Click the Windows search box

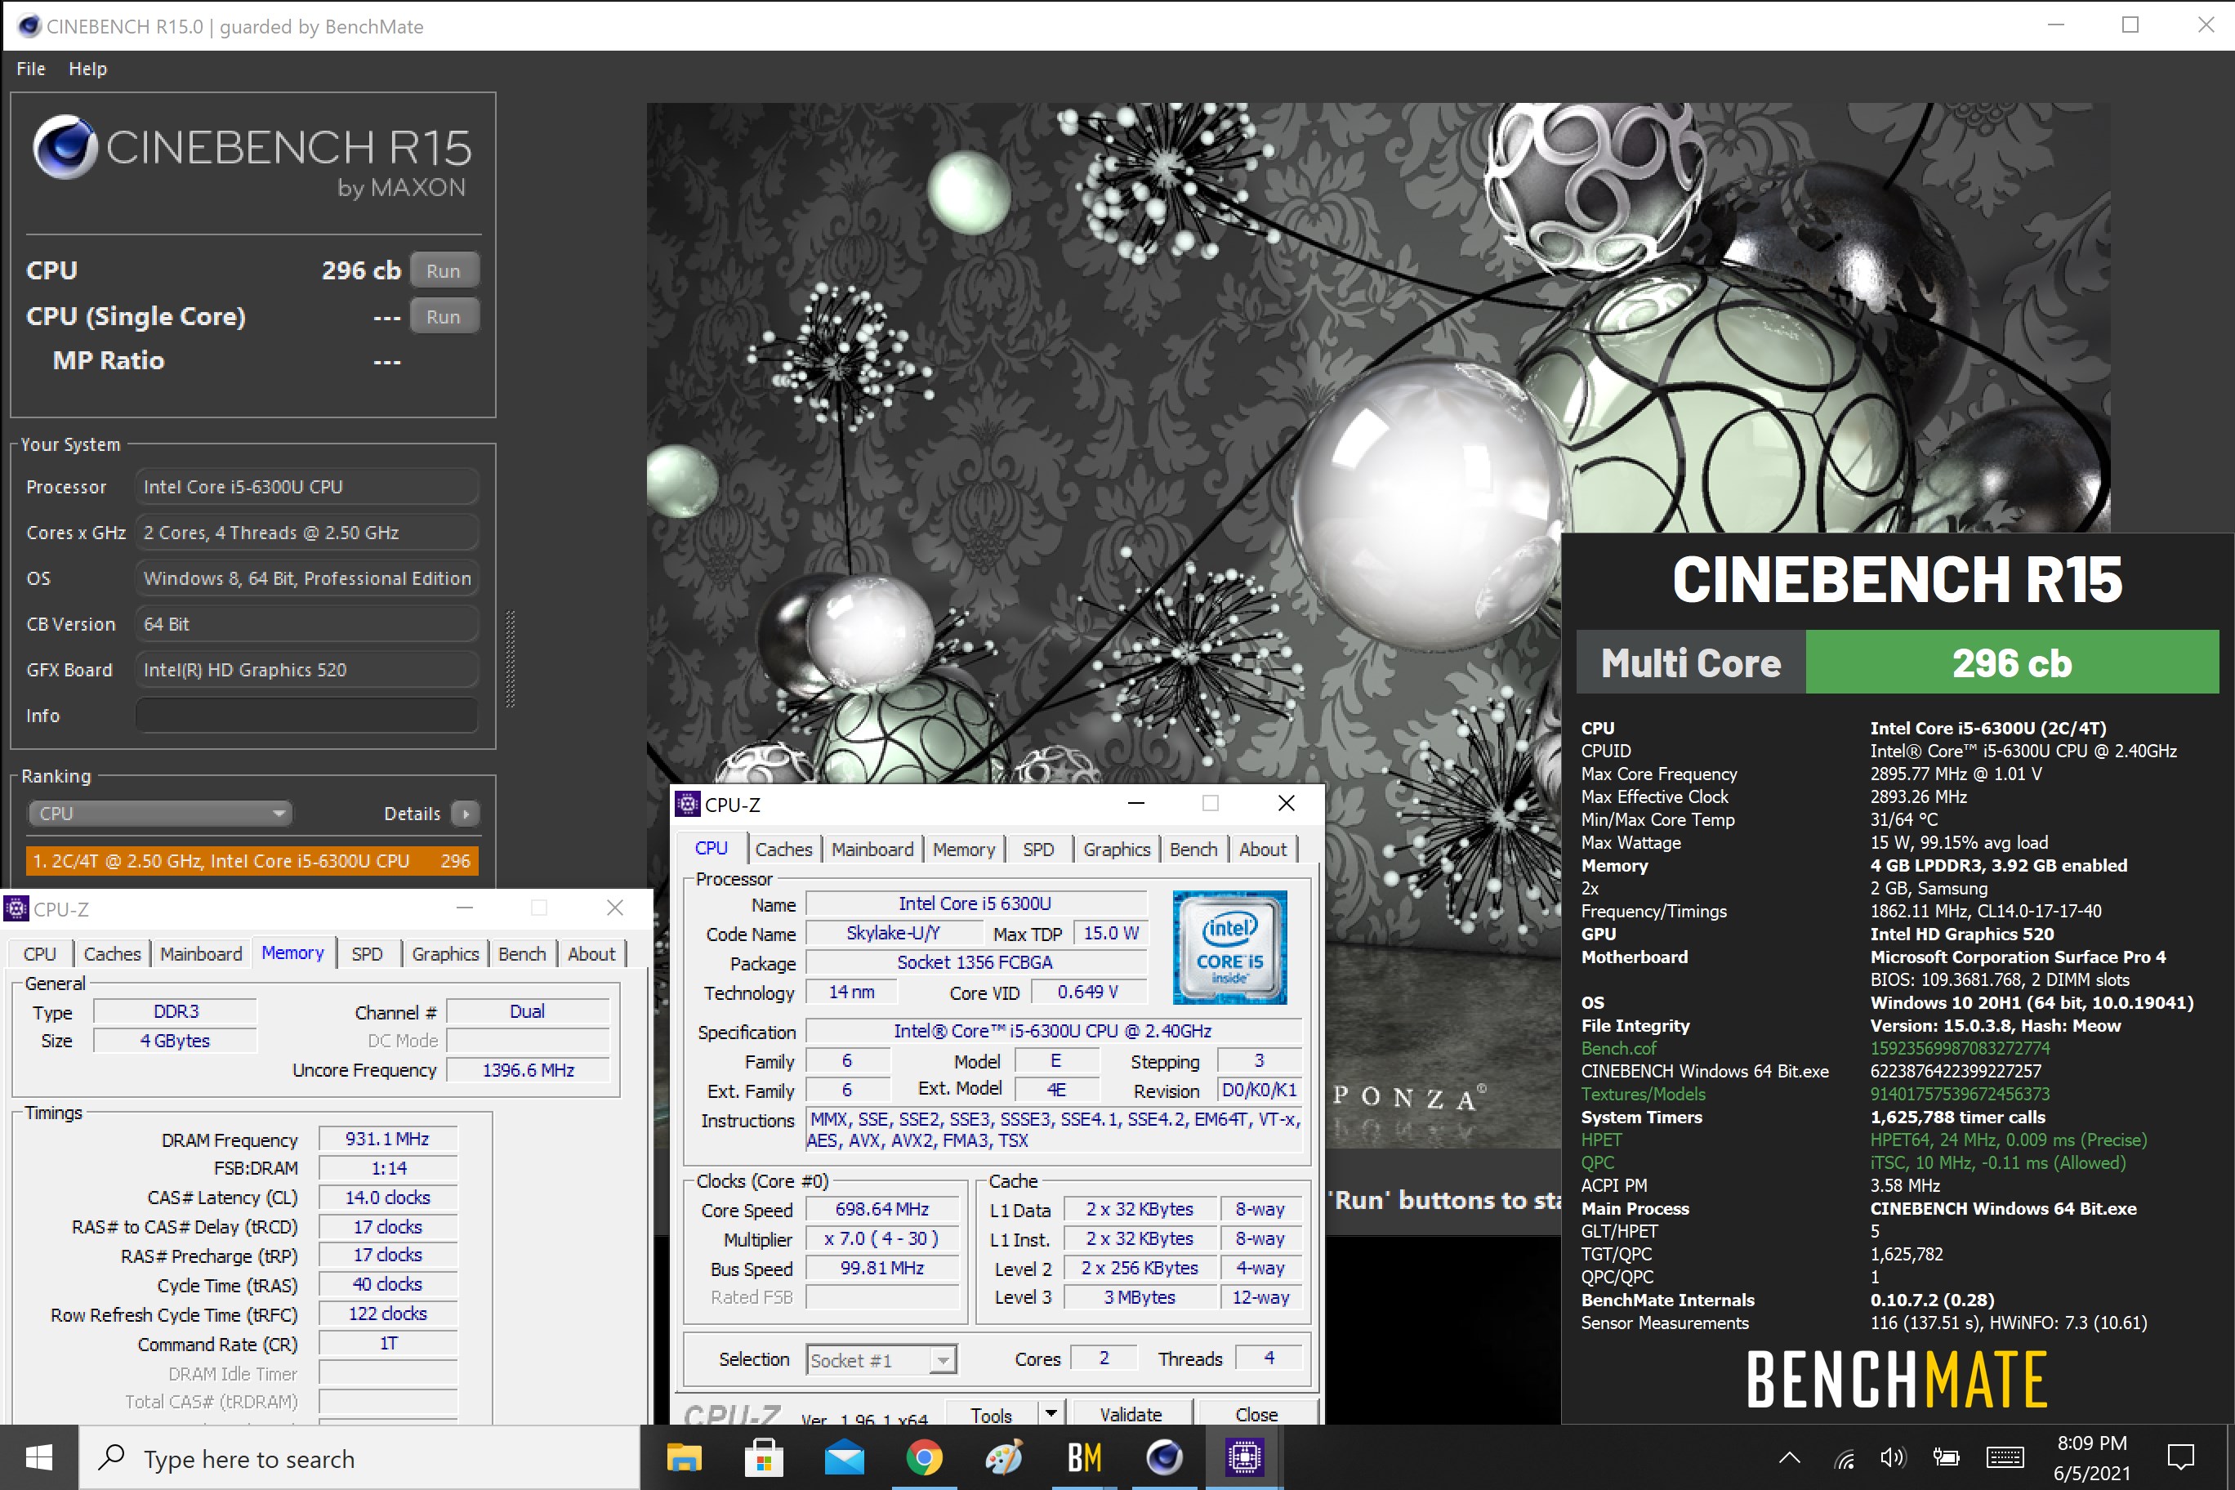(x=359, y=1457)
